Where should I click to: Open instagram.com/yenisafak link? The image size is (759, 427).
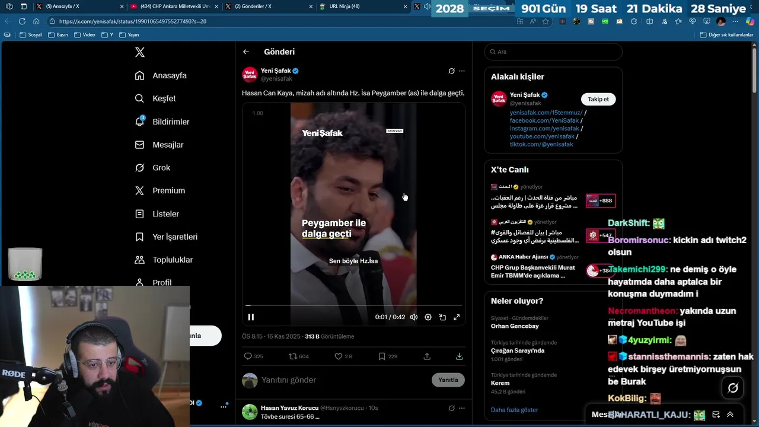(544, 129)
